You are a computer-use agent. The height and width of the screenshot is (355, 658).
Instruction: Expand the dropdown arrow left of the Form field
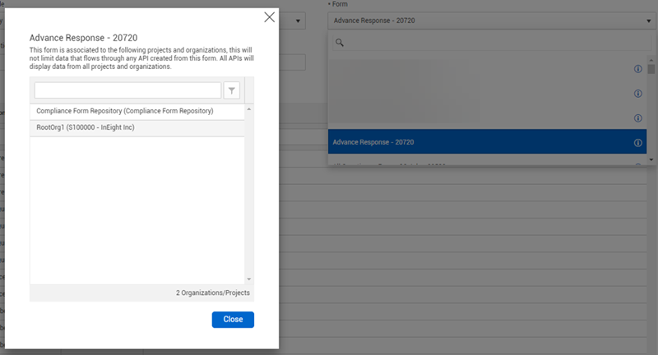click(298, 21)
